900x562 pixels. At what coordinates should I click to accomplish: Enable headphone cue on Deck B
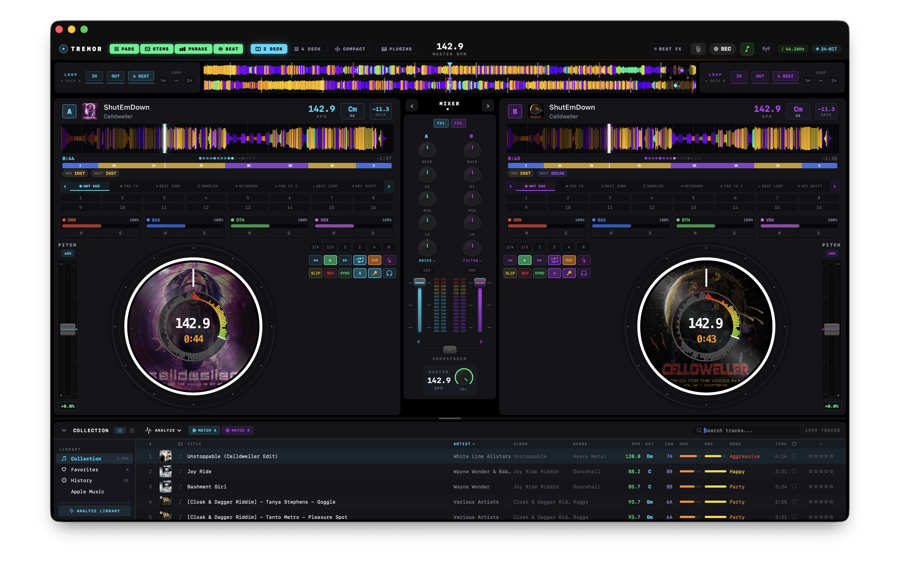pos(584,273)
